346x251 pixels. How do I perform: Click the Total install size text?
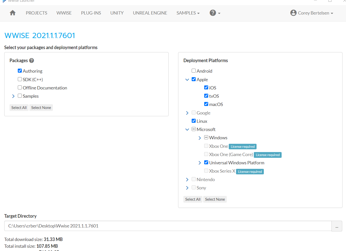(x=31, y=246)
